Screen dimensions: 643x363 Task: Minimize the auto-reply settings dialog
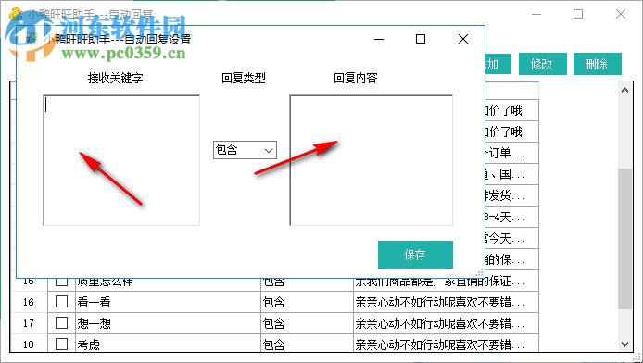[379, 39]
